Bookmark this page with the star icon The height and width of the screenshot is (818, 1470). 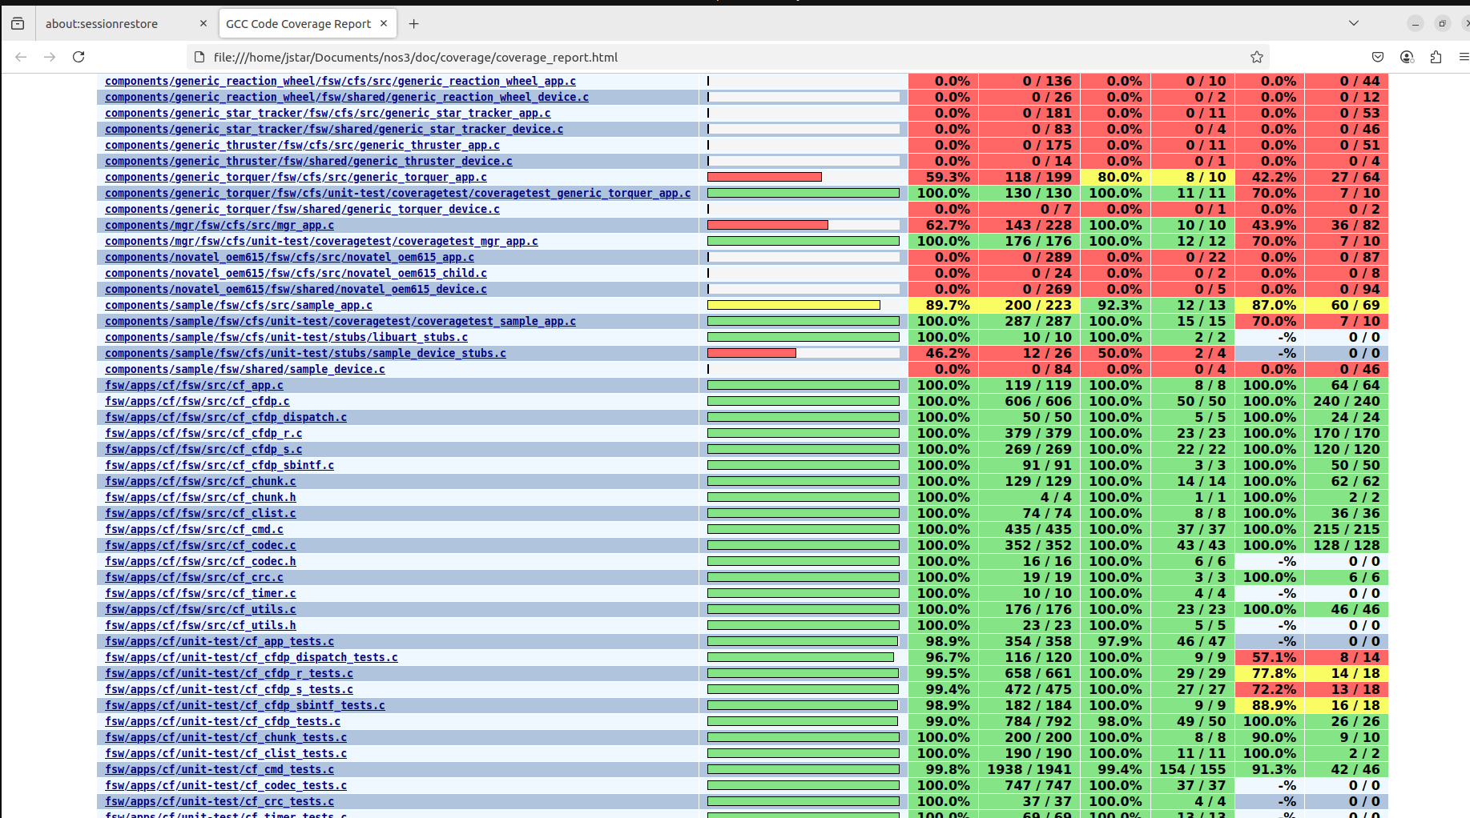(x=1257, y=57)
